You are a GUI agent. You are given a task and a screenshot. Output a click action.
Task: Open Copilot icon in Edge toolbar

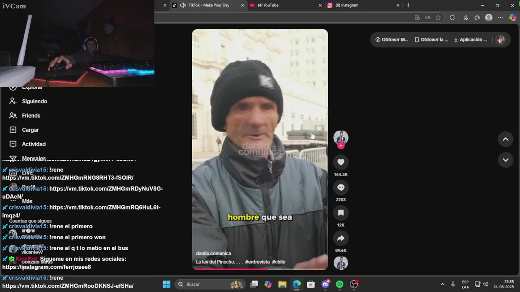512,17
